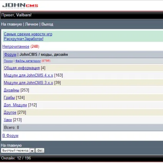
Task: Open the Другое section
Action: (x=10, y=113)
